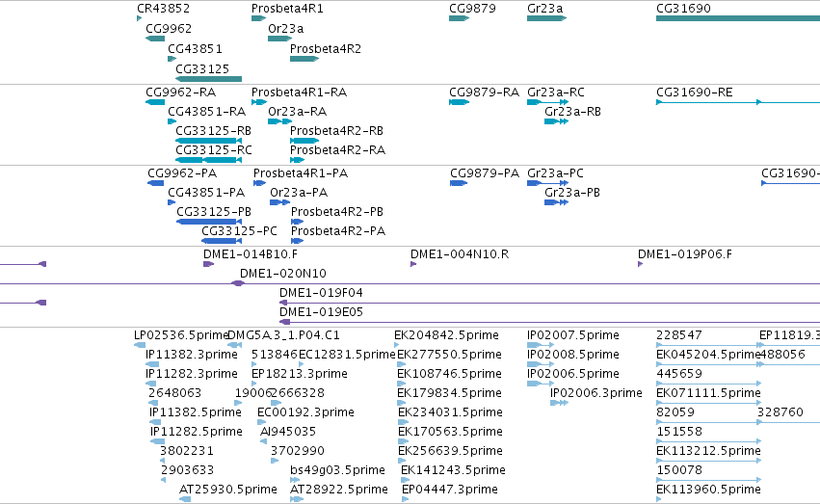
Task: Select the Or23a-PA protein label
Action: pos(299,193)
